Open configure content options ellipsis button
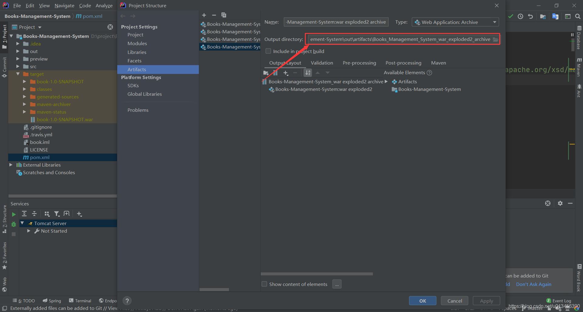 pos(337,284)
